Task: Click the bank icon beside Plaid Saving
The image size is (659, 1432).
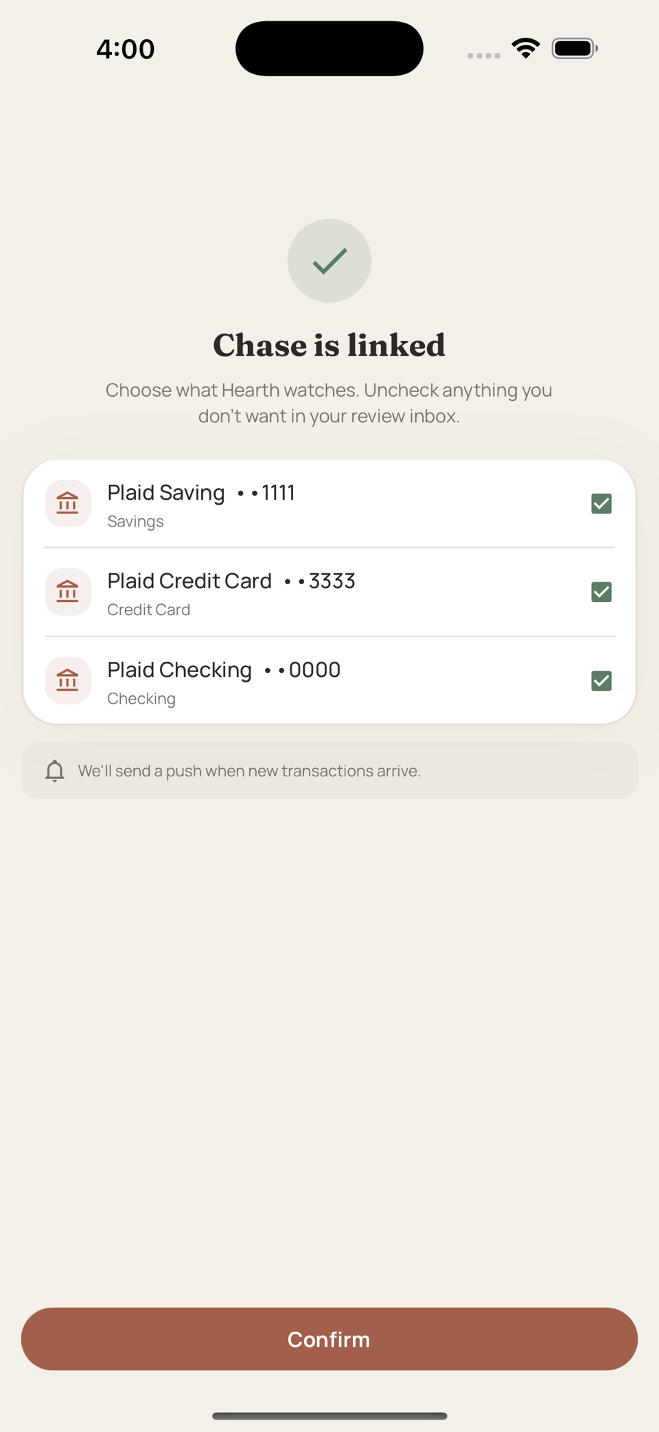Action: [68, 503]
